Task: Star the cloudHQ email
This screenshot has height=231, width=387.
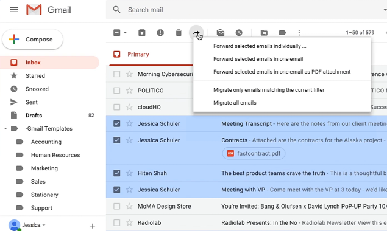Action: pos(129,107)
